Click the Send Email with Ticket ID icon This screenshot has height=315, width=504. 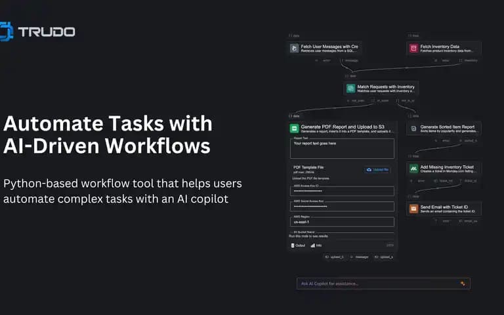[x=413, y=208]
